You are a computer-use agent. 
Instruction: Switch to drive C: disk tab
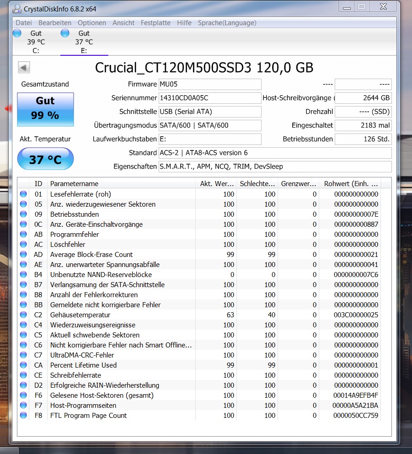(36, 42)
